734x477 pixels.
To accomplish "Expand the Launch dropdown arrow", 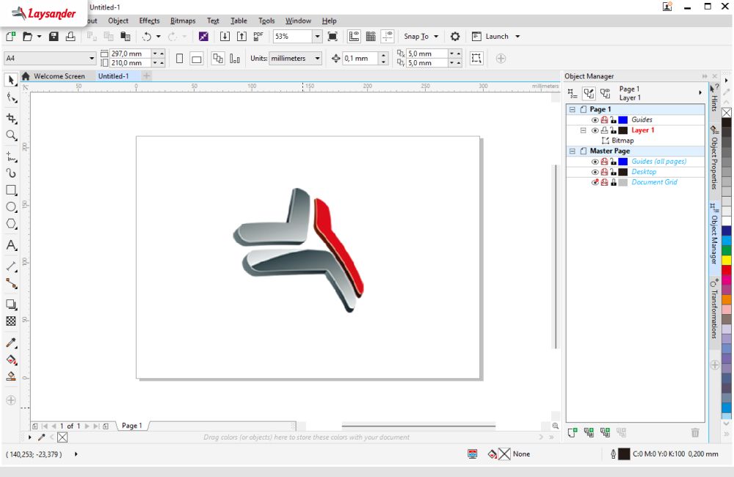I will [517, 37].
